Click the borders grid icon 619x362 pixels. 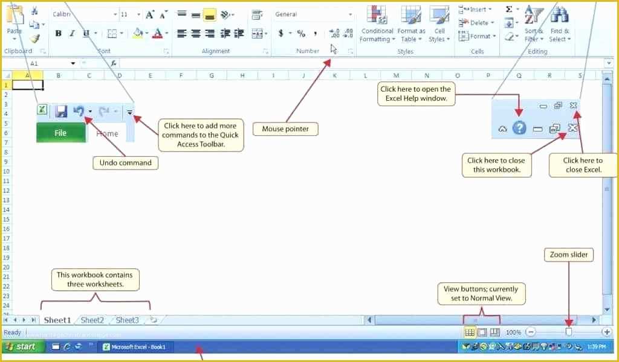pos(112,33)
